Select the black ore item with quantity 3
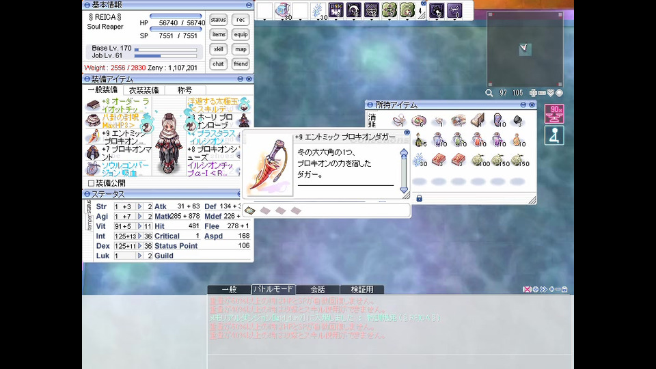Screen dimensions: 656x369 click(x=517, y=121)
